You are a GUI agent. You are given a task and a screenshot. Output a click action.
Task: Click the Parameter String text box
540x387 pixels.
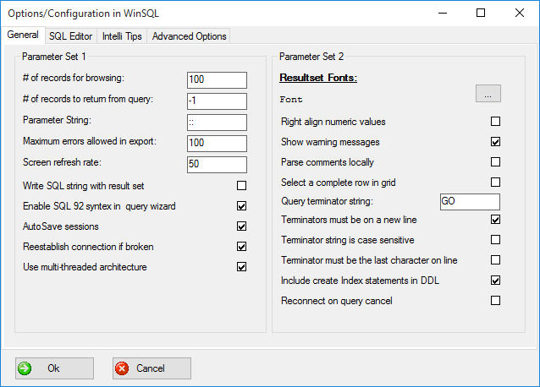[x=217, y=122]
